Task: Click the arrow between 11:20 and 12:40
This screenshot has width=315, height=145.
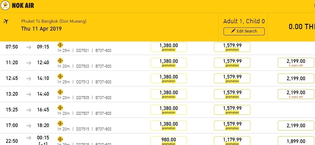Action: click(29, 63)
